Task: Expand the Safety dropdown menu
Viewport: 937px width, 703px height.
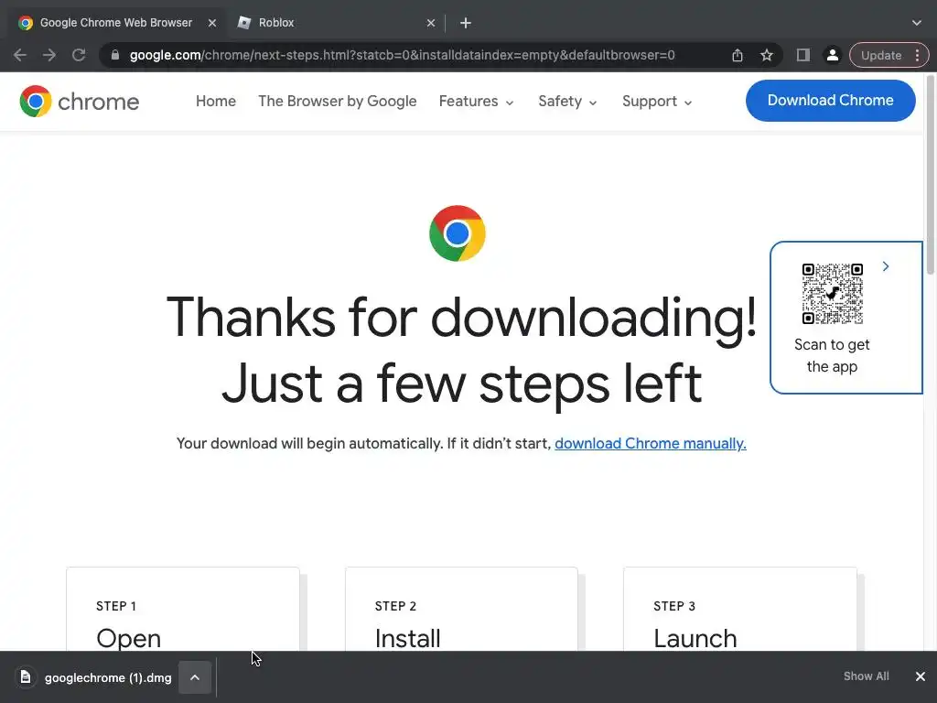Action: (567, 101)
